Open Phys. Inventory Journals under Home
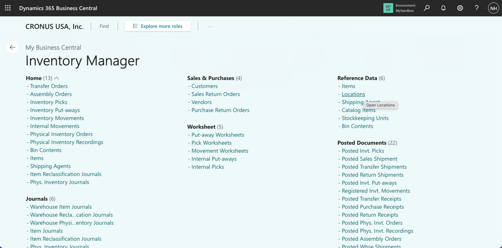This screenshot has height=248, width=502. 60,182
